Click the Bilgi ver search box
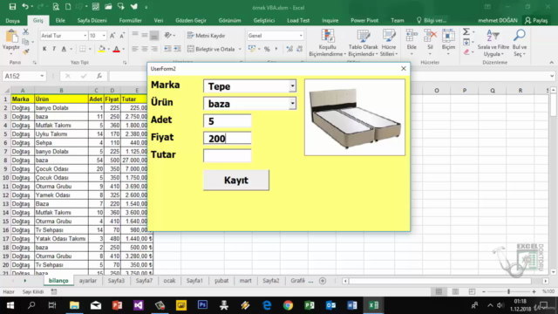The height and width of the screenshot is (314, 558). 432,21
